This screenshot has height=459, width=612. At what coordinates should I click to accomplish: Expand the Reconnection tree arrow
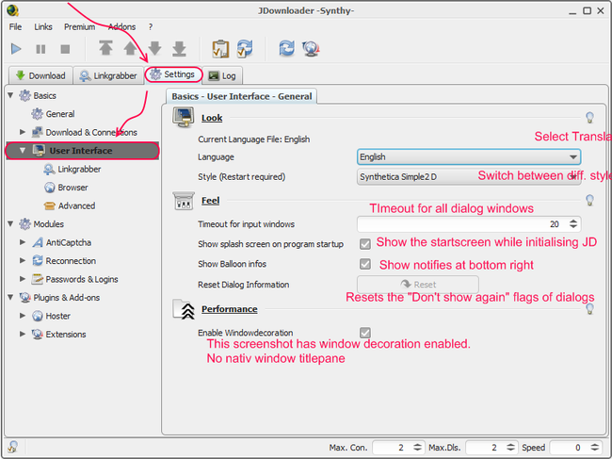point(23,260)
